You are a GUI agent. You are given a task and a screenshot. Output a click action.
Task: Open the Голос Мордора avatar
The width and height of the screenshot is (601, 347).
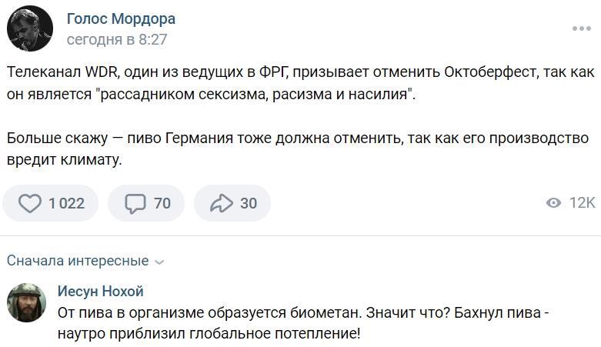tap(30, 28)
